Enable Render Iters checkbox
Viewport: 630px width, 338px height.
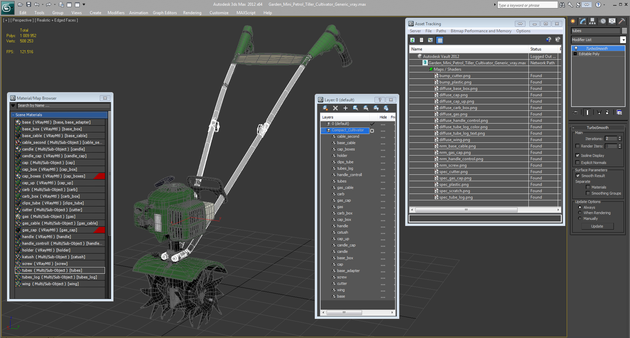(x=577, y=146)
